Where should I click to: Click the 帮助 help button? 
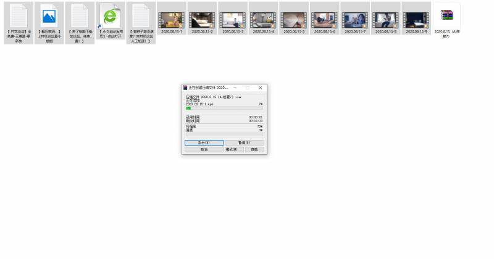[254, 149]
